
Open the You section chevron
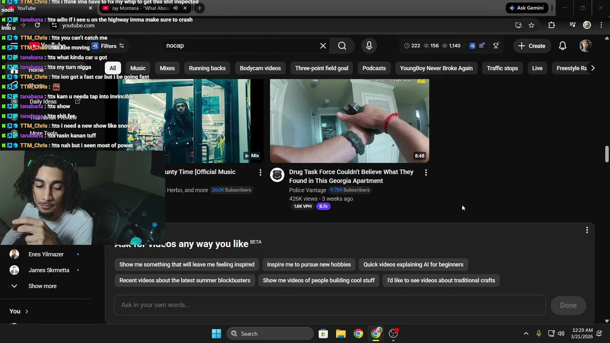[x=27, y=312]
